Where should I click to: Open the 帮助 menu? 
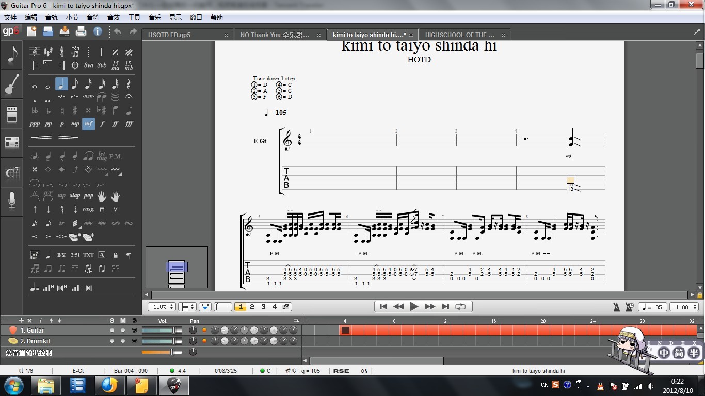tap(217, 17)
